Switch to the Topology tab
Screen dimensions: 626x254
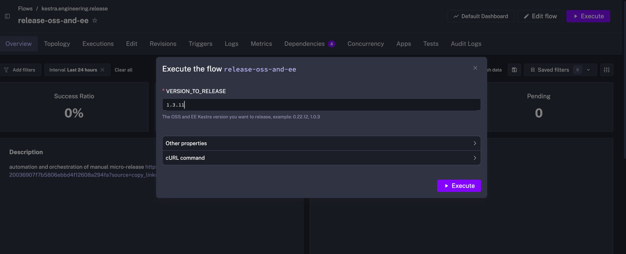click(57, 44)
